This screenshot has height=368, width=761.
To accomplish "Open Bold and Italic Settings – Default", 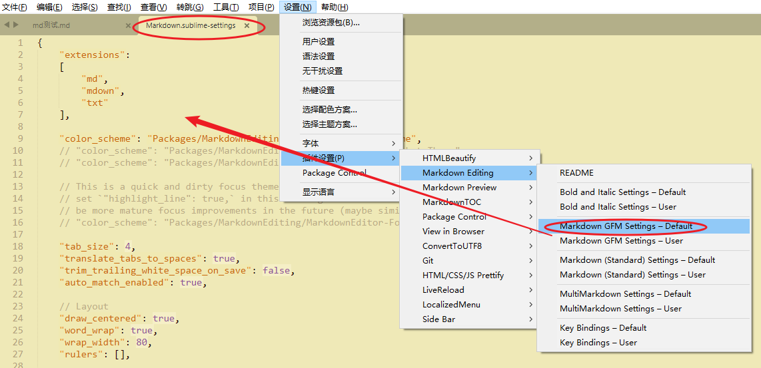I will tap(644, 192).
